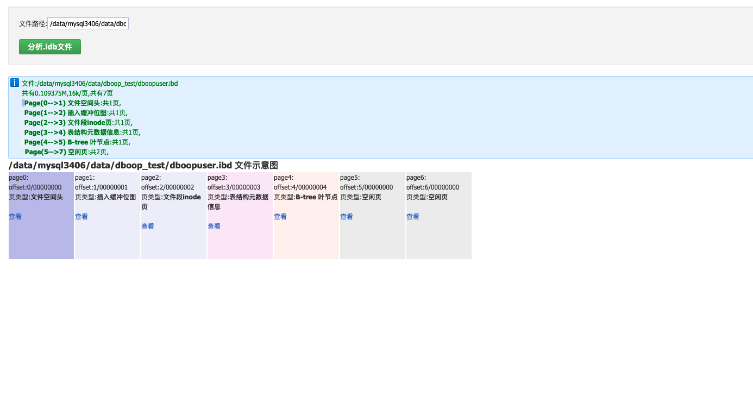Select the Page(4-->5) B-tree 叶节点 summary line
753x403 pixels.
click(x=77, y=142)
